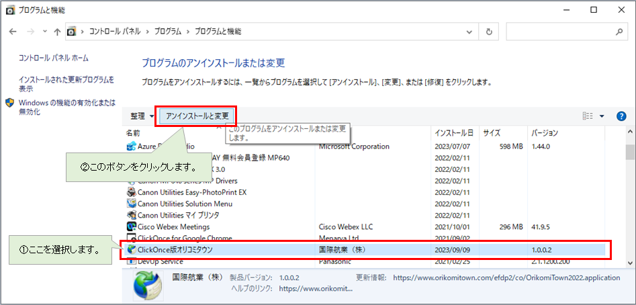Click ClickOnce版オリコミタウン globe icon
This screenshot has width=636, height=305.
click(131, 250)
